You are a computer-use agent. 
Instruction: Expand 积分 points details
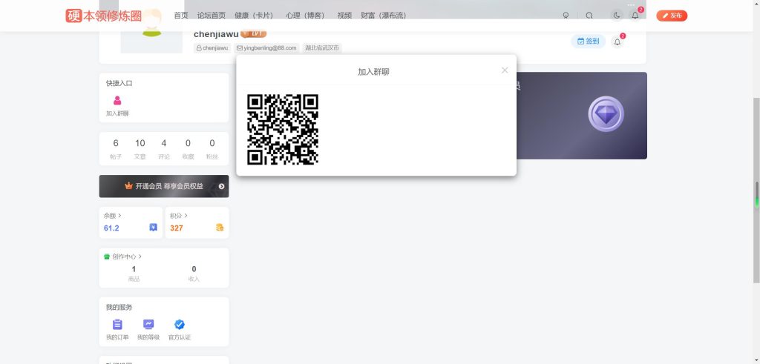click(x=179, y=216)
